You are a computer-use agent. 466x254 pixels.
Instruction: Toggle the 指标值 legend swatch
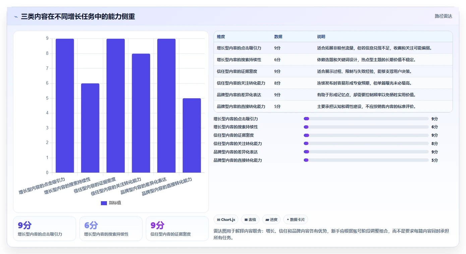coord(104,203)
